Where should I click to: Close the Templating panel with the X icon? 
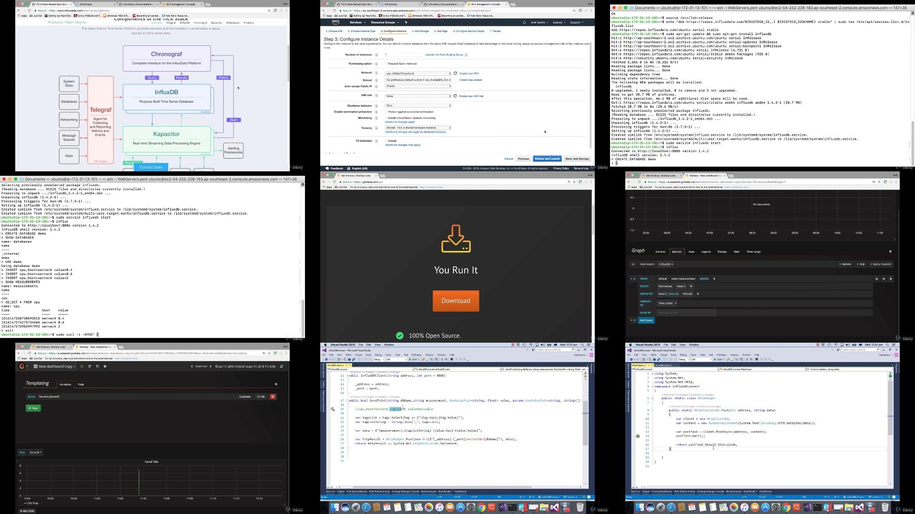tap(276, 384)
